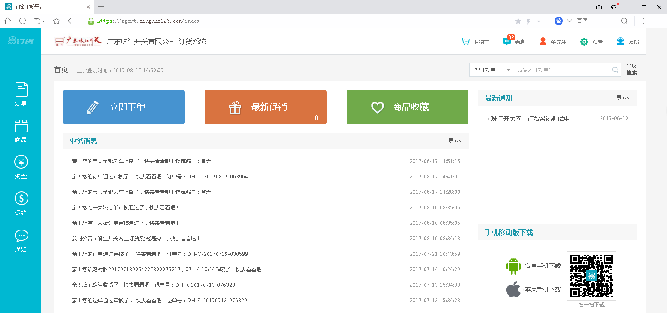Select the 在线订货平台 browser tab
667x313 pixels.
point(45,7)
